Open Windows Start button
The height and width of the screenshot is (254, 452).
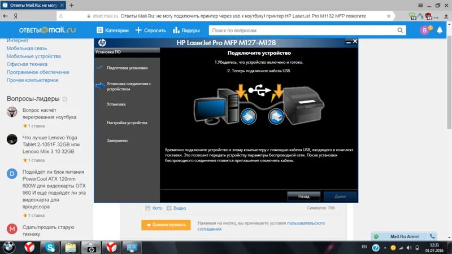9,247
